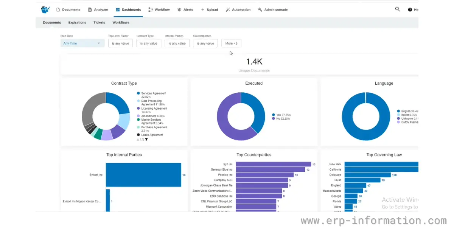Screen dimensions: 454x227
Task: Switch to the Tickets tab
Action: (100, 22)
